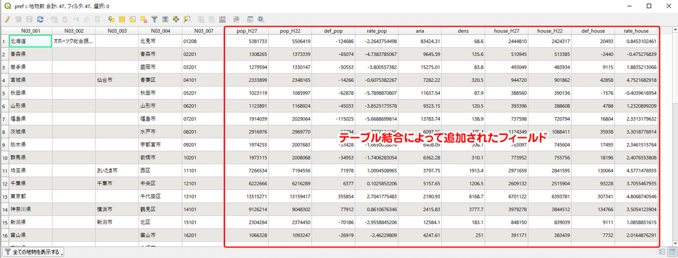Click the add feature icon
Screen dimensions: 678x258
(x=54, y=19)
